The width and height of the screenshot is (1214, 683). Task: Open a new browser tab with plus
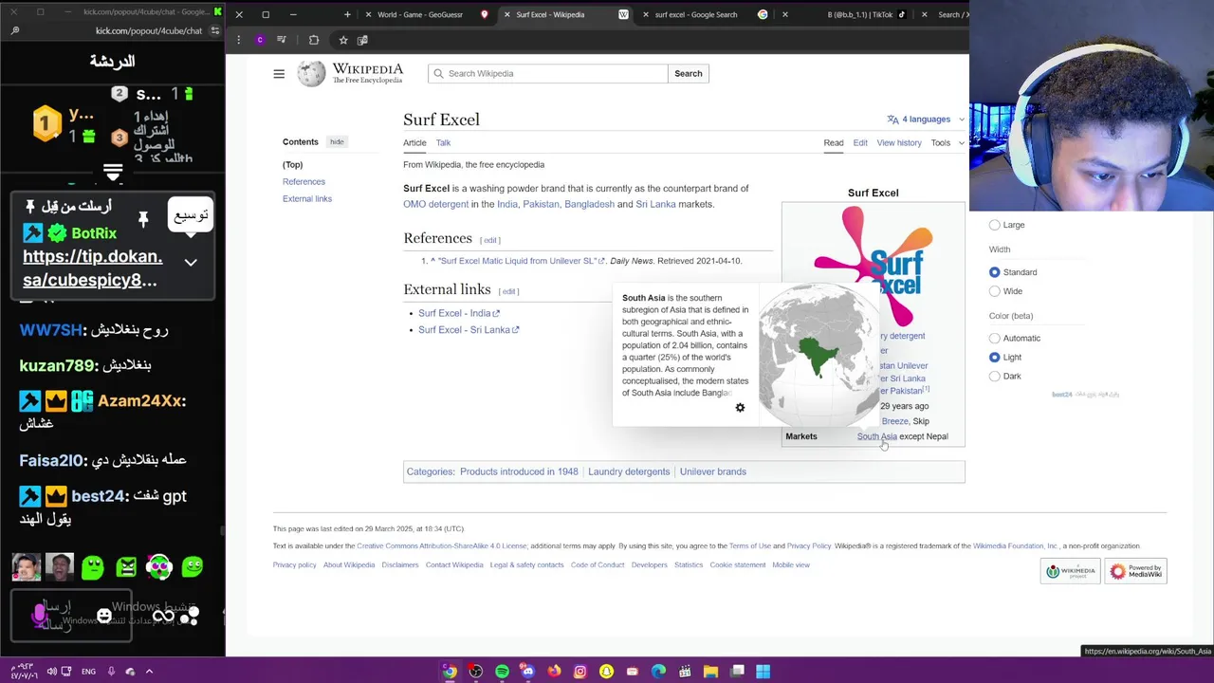[347, 14]
